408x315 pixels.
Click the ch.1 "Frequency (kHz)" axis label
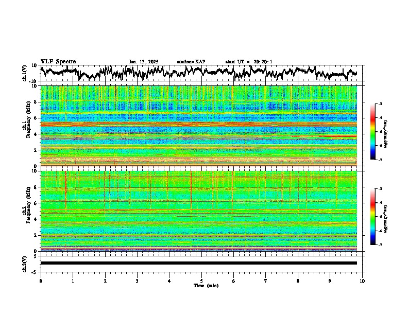28,119
